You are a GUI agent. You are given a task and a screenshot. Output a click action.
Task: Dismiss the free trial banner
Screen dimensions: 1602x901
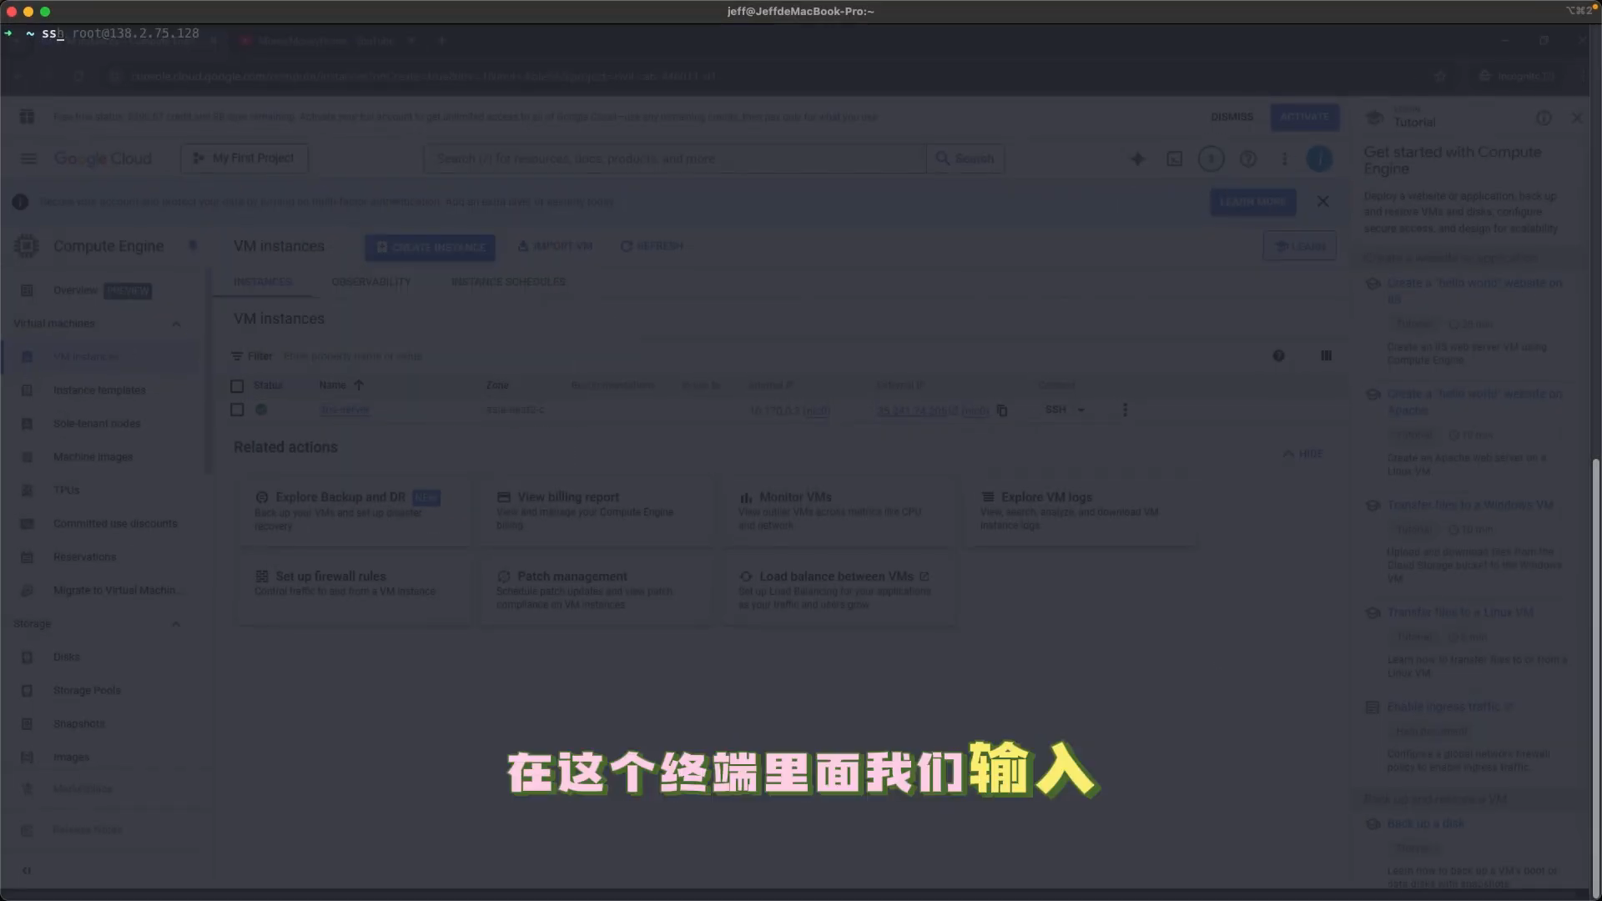[x=1232, y=117]
